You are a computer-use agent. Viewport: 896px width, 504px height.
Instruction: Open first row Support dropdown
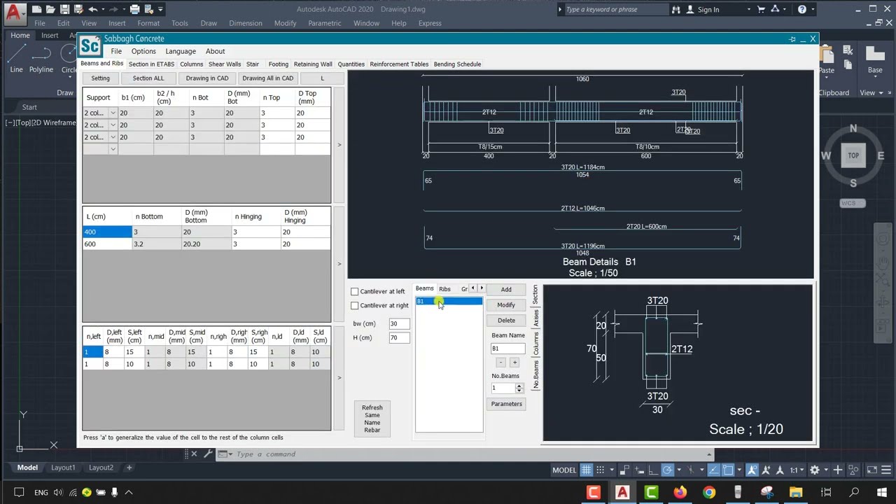pyautogui.click(x=113, y=113)
